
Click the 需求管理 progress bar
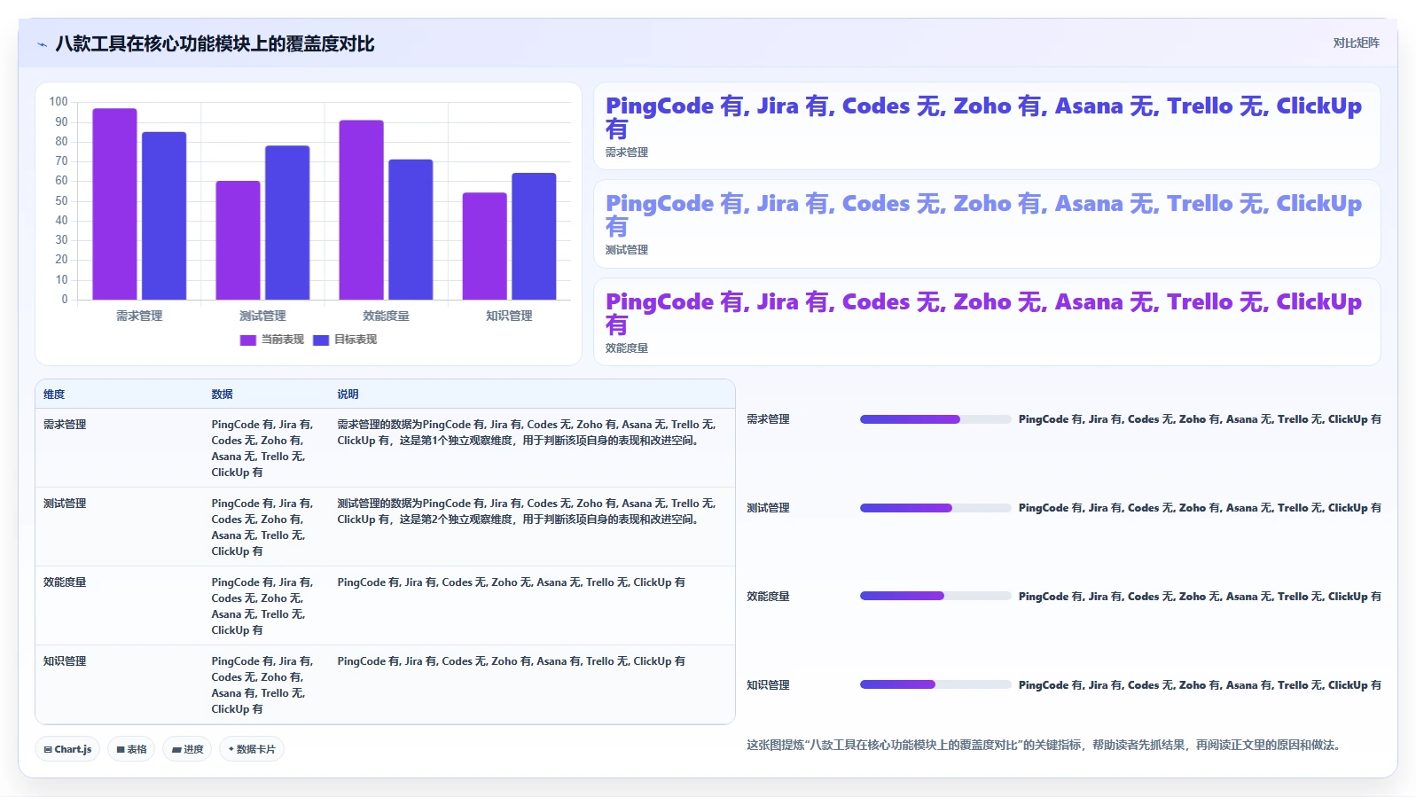tap(935, 419)
